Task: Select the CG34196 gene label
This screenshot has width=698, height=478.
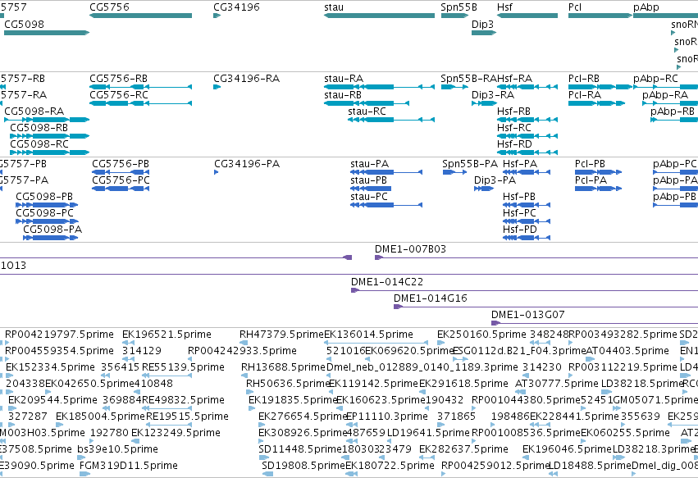Action: pyautogui.click(x=236, y=7)
